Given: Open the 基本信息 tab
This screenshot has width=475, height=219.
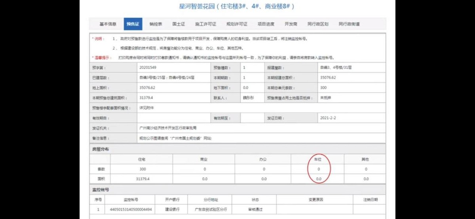Looking at the screenshot, I should [108, 24].
